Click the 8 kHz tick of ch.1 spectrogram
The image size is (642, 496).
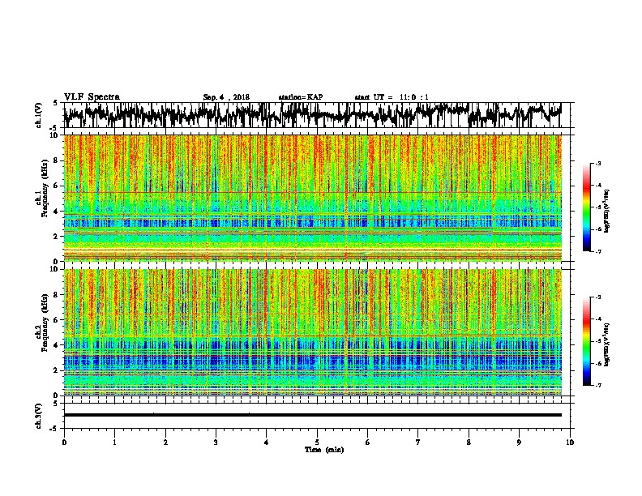click(56, 160)
